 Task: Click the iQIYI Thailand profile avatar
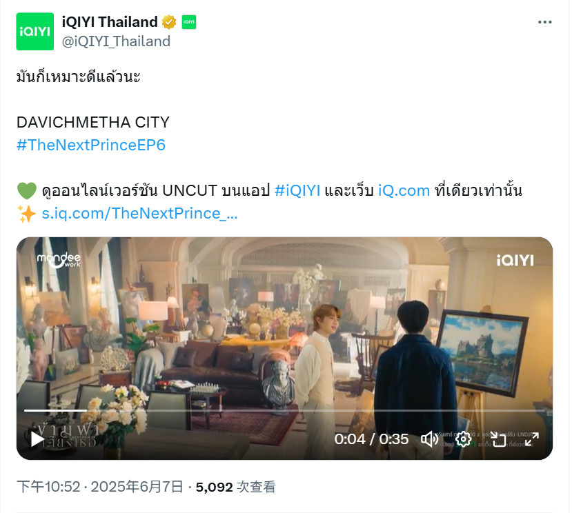(x=34, y=31)
